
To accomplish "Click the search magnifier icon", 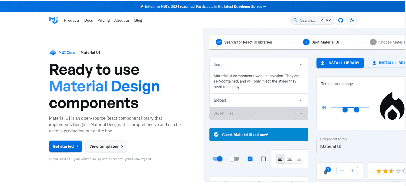I will (295, 20).
